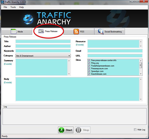Open the Social Bookmarking tab
149x139 pixels.
tap(110, 32)
